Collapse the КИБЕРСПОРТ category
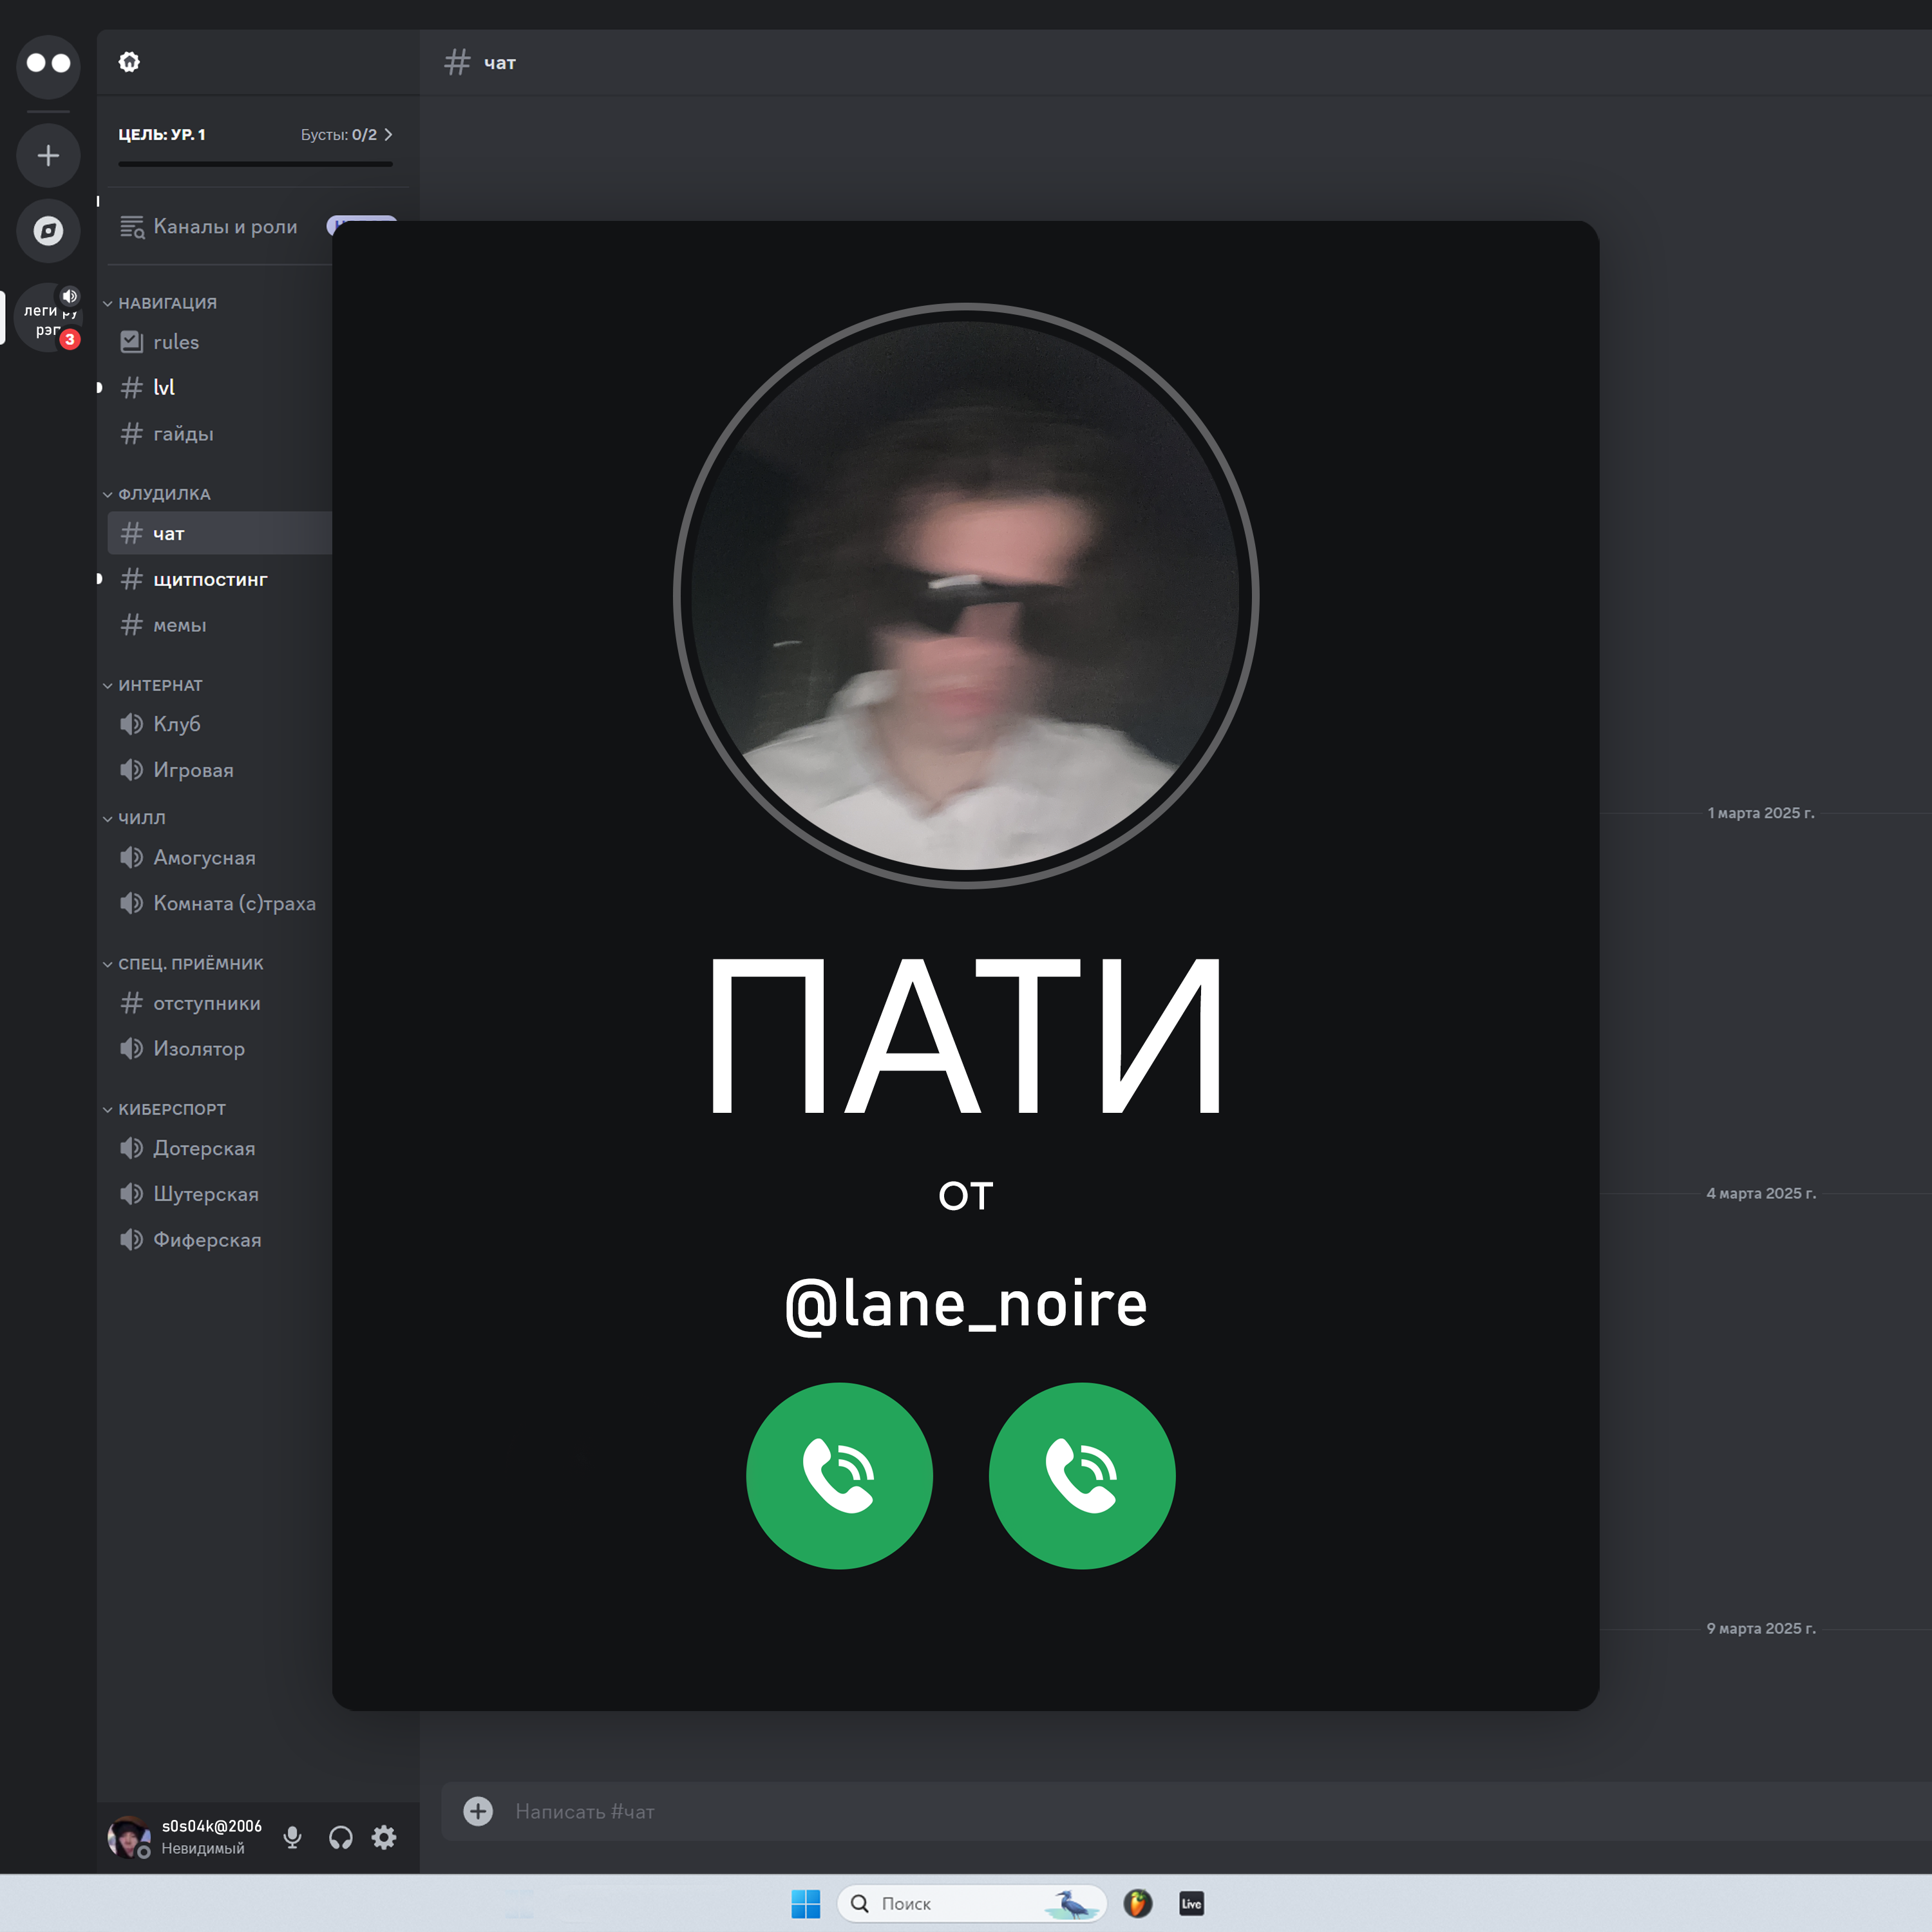 (x=172, y=1109)
